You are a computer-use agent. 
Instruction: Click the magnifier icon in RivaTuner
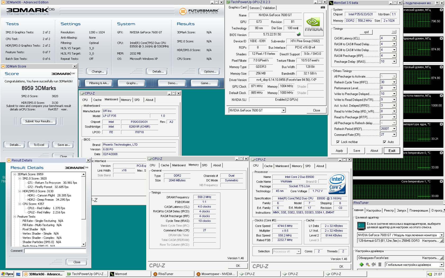pos(368,264)
